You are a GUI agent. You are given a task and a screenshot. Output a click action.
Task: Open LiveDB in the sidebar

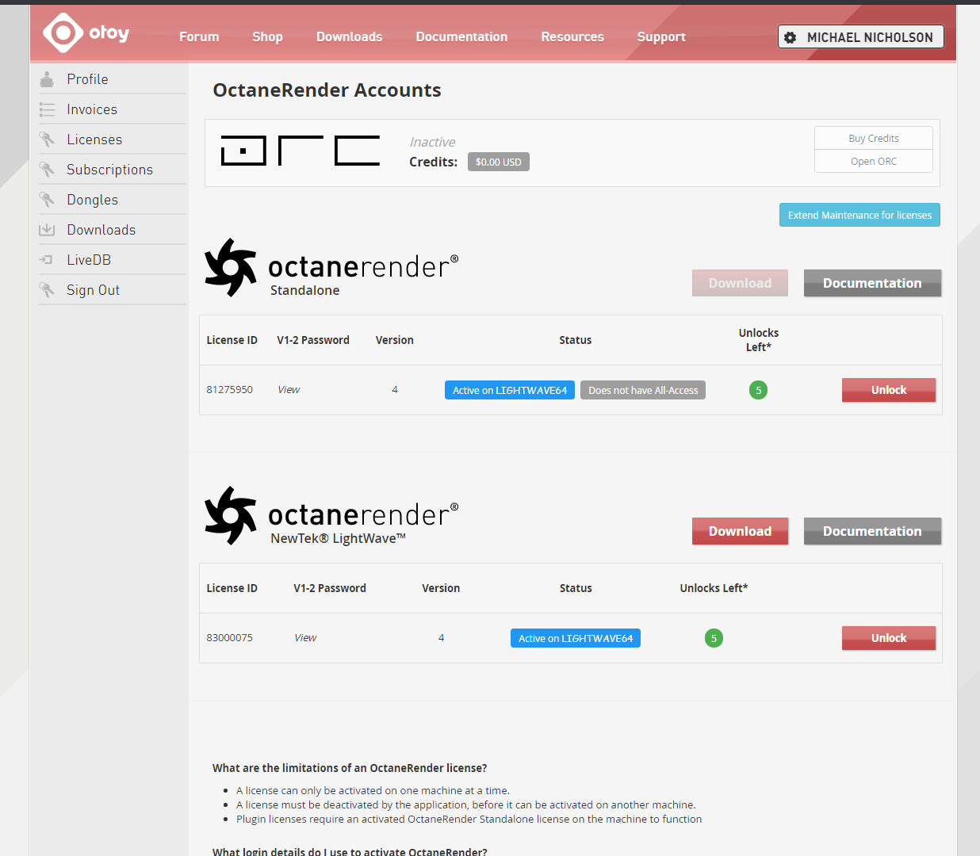pyautogui.click(x=89, y=260)
